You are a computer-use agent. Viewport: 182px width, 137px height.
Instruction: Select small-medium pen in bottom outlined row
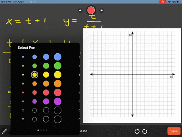tap(35, 119)
